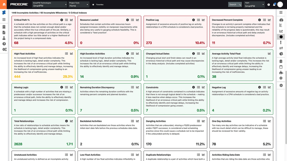
Task: Click the 170 value in Dangling Activities
Action: click(x=149, y=144)
